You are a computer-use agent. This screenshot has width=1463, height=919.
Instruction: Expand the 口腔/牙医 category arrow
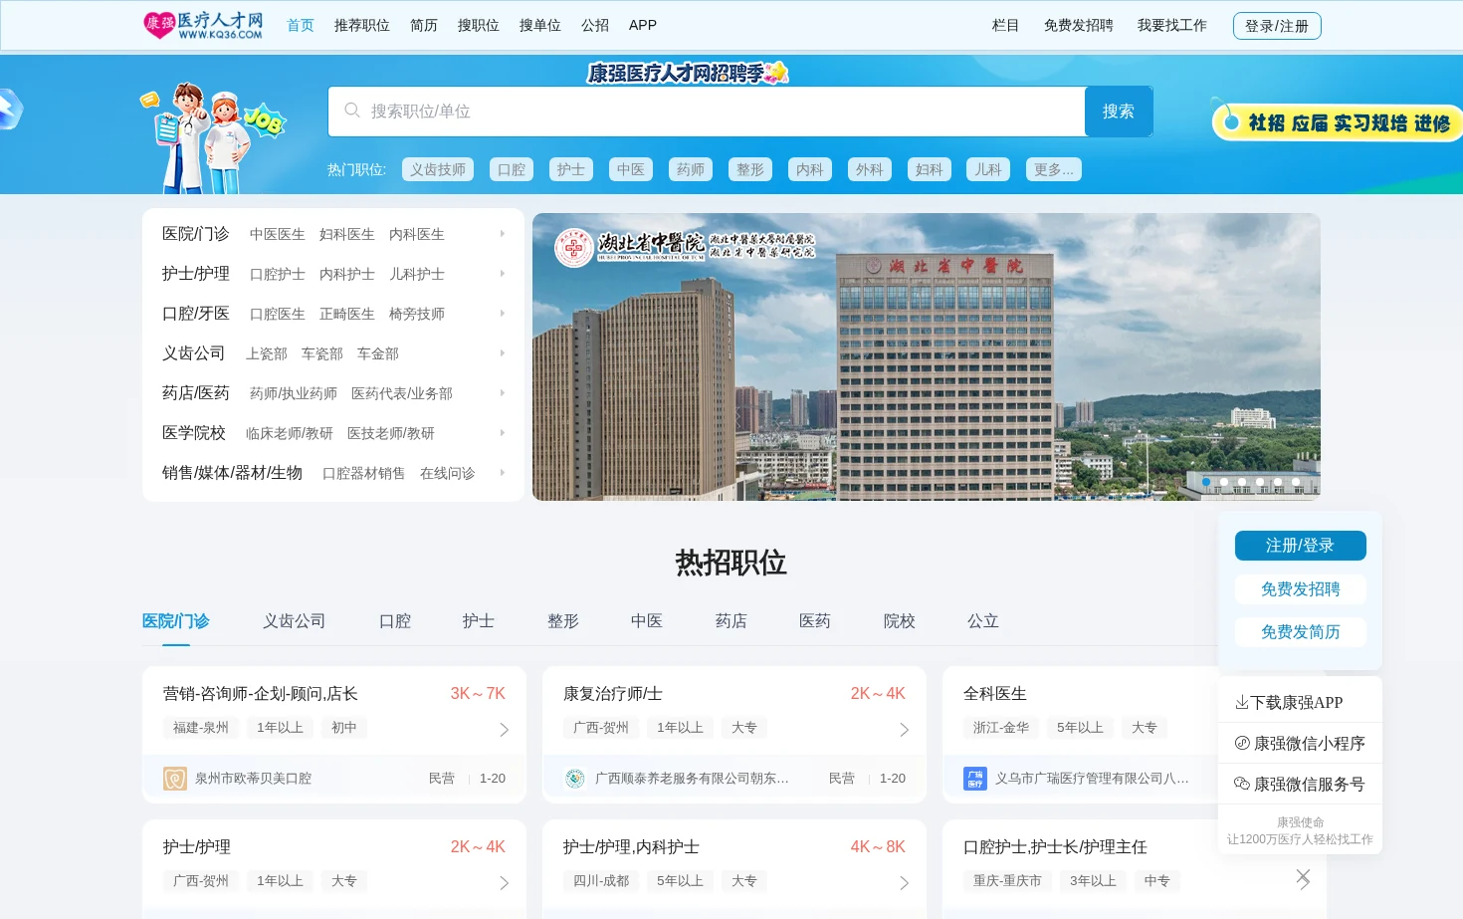click(x=503, y=314)
